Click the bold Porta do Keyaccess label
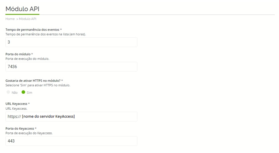 pos(20,129)
